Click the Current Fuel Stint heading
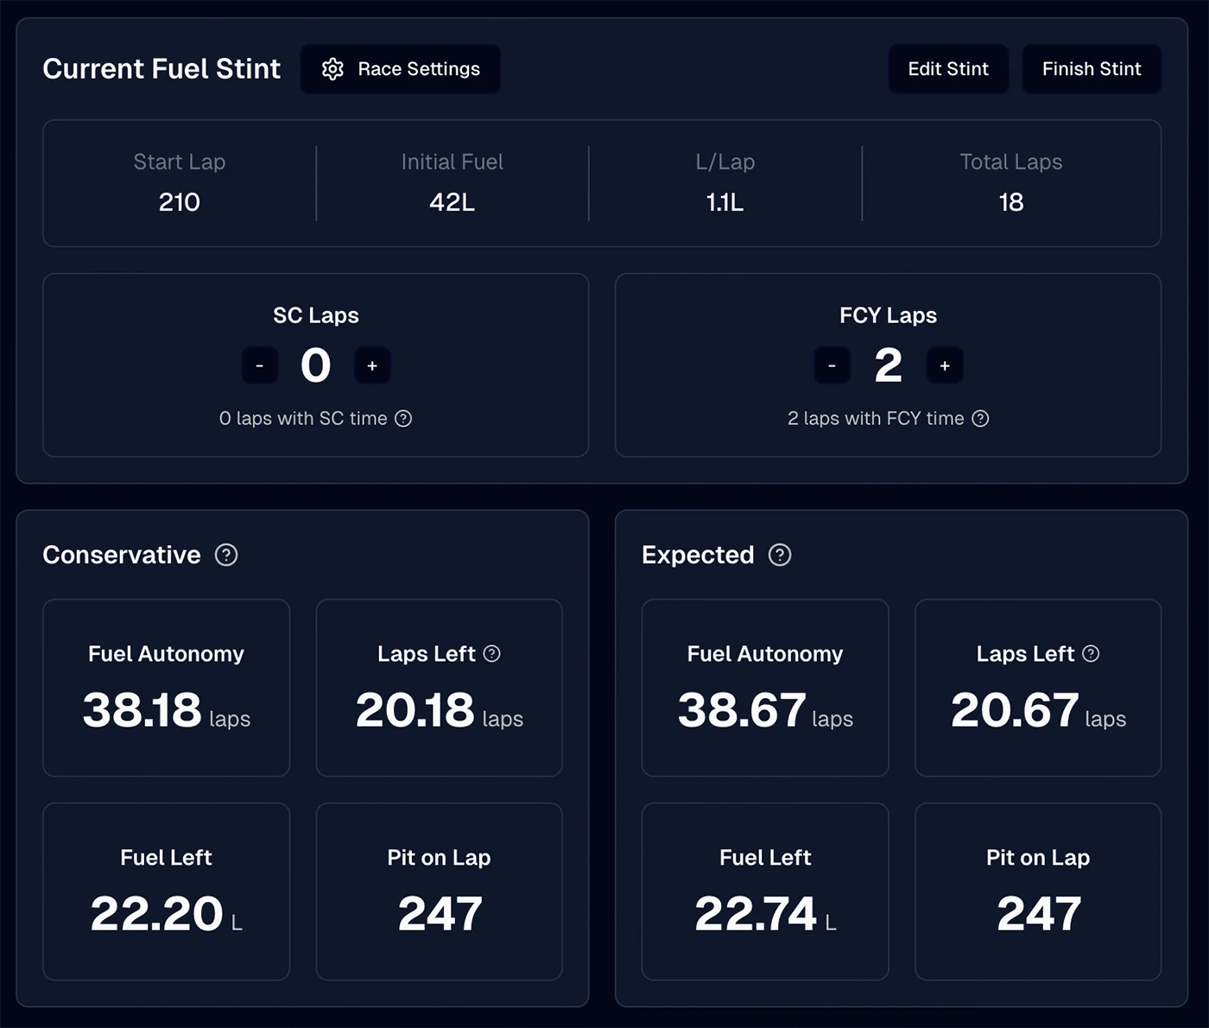The width and height of the screenshot is (1209, 1028). 161,68
